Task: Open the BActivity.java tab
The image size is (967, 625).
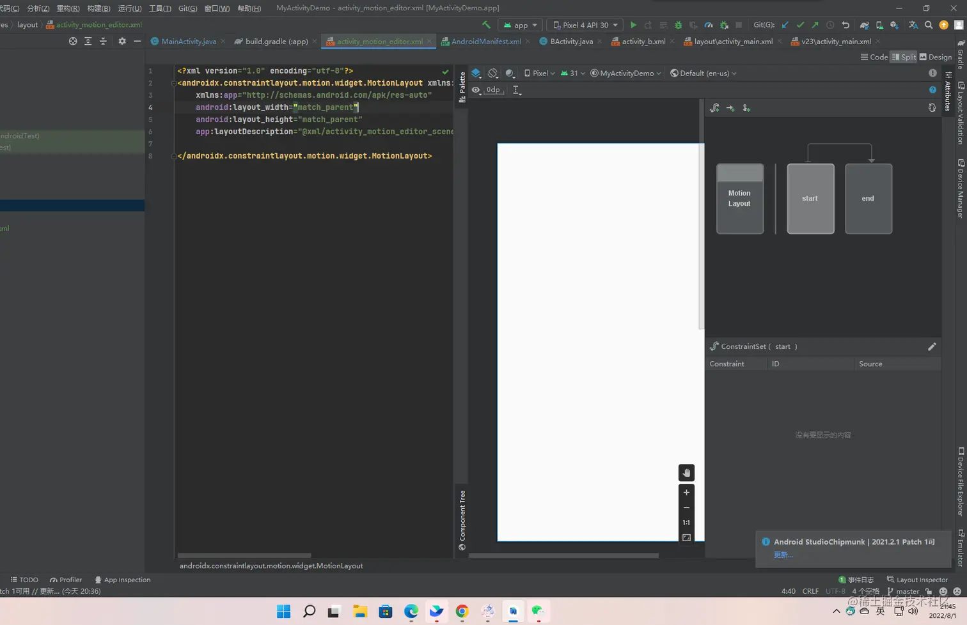Action: click(x=571, y=41)
